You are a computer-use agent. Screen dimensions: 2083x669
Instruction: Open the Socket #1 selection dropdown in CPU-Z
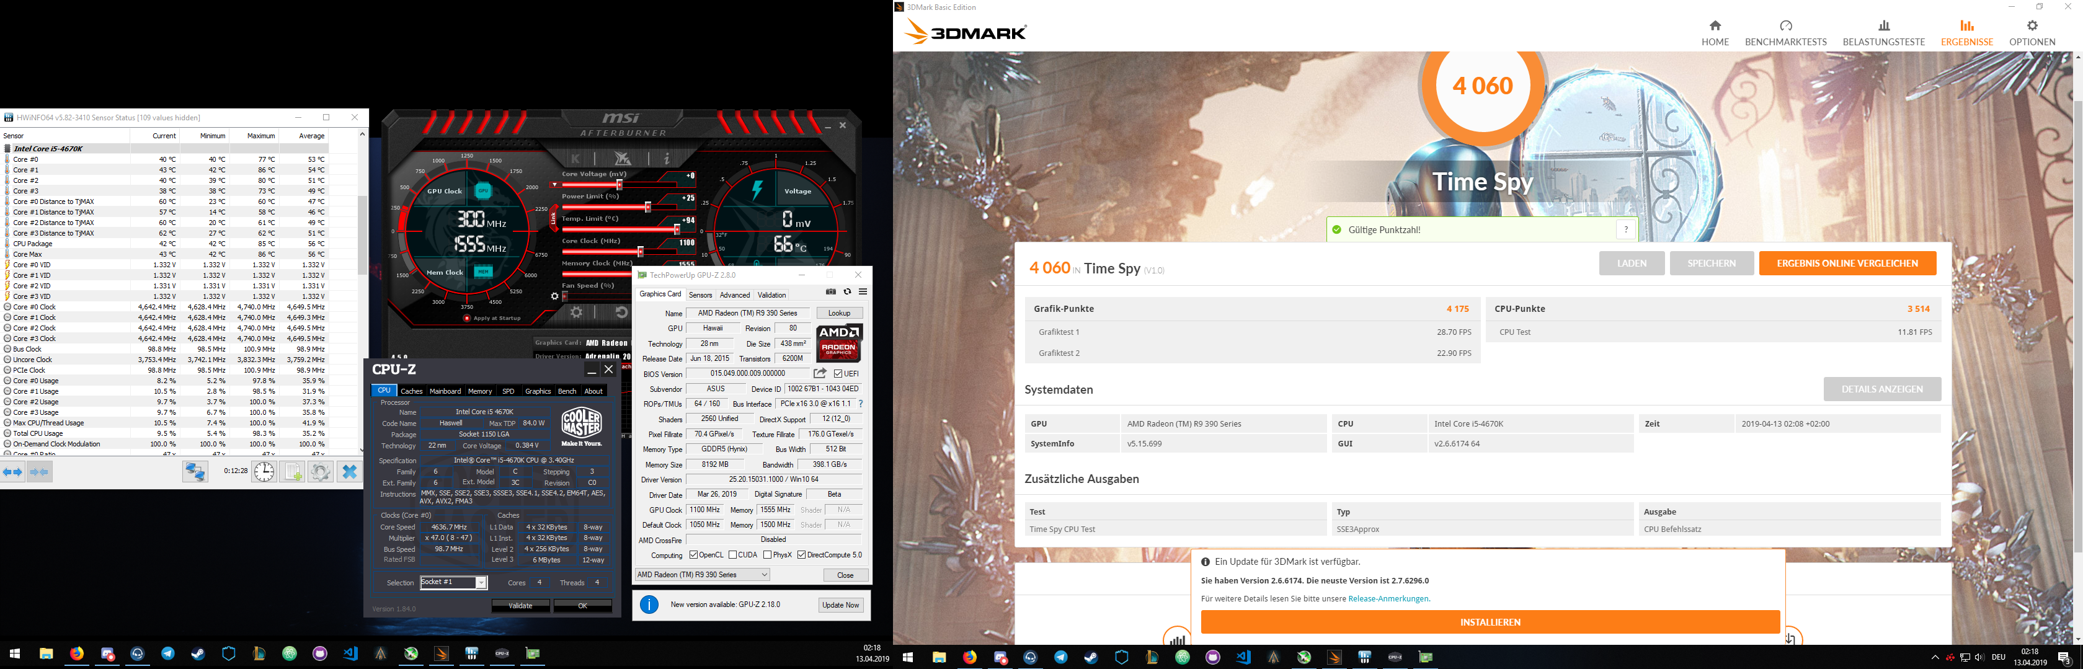pyautogui.click(x=454, y=582)
